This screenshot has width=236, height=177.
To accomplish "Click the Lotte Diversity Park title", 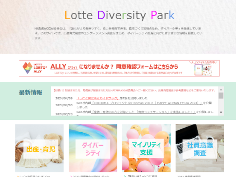I will [119, 15].
